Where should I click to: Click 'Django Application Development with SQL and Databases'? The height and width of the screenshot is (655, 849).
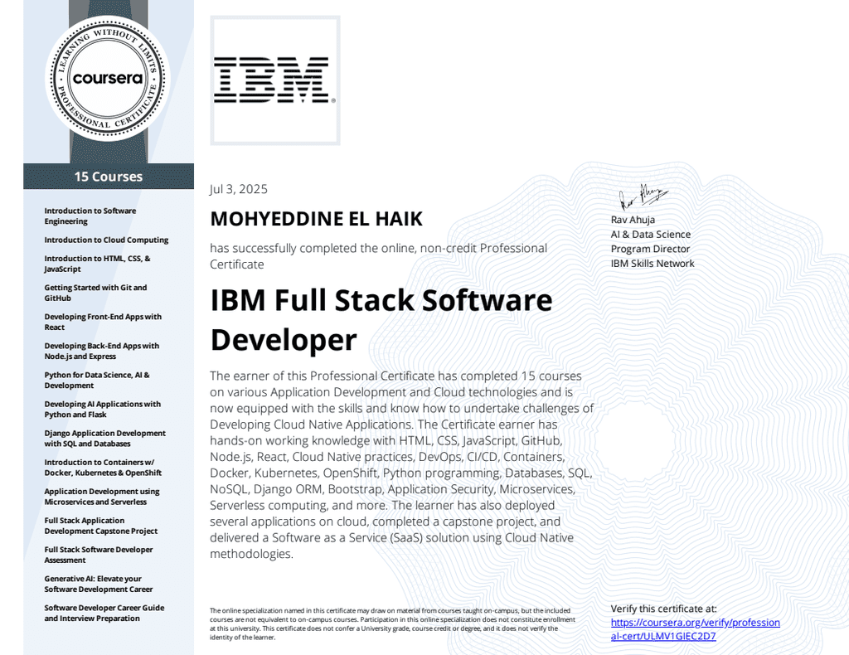point(105,439)
